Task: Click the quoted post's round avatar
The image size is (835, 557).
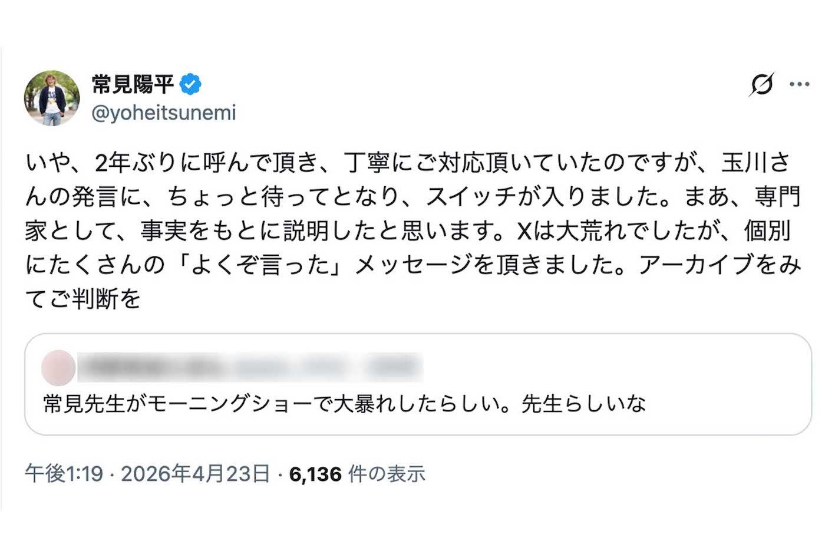Action: pos(58,367)
